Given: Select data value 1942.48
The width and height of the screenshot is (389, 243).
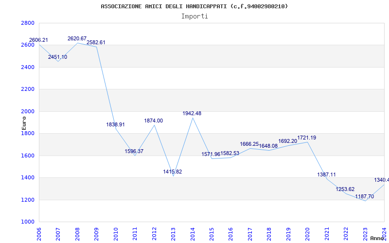Looking at the screenshot, I should pos(192,113).
